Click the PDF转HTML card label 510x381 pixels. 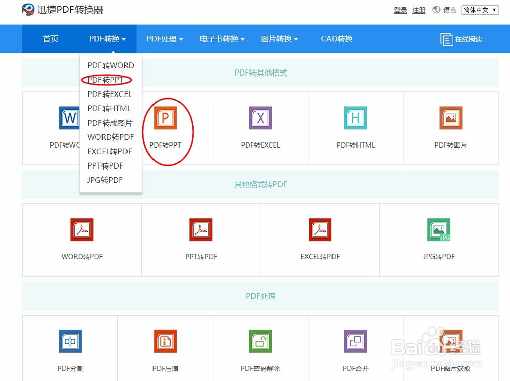point(355,145)
